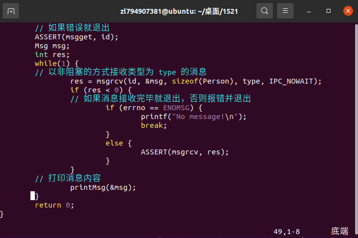Click the printMsg(&msg) call
Viewport: 358px width, 238px height.
click(x=103, y=187)
